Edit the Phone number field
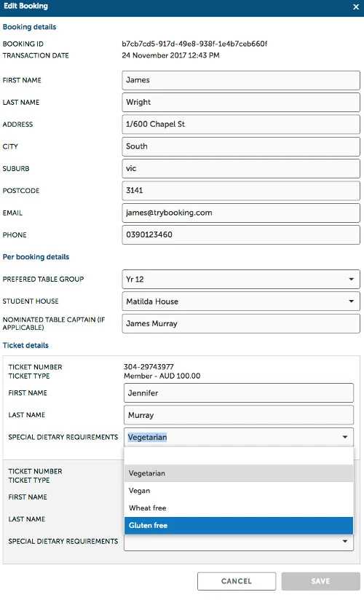 tap(241, 234)
